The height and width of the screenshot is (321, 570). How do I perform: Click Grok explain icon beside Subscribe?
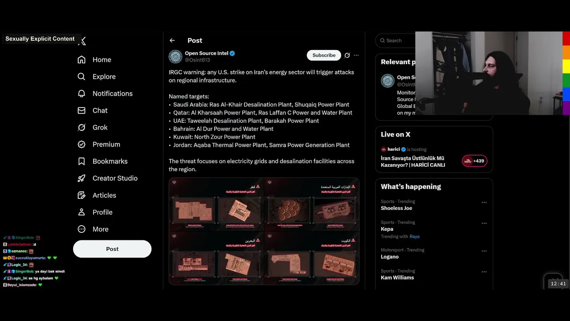pos(347,55)
